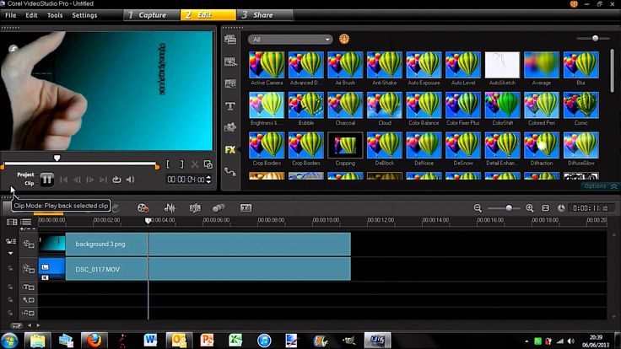The image size is (621, 349).
Task: Open the Tools menu
Action: click(x=55, y=15)
